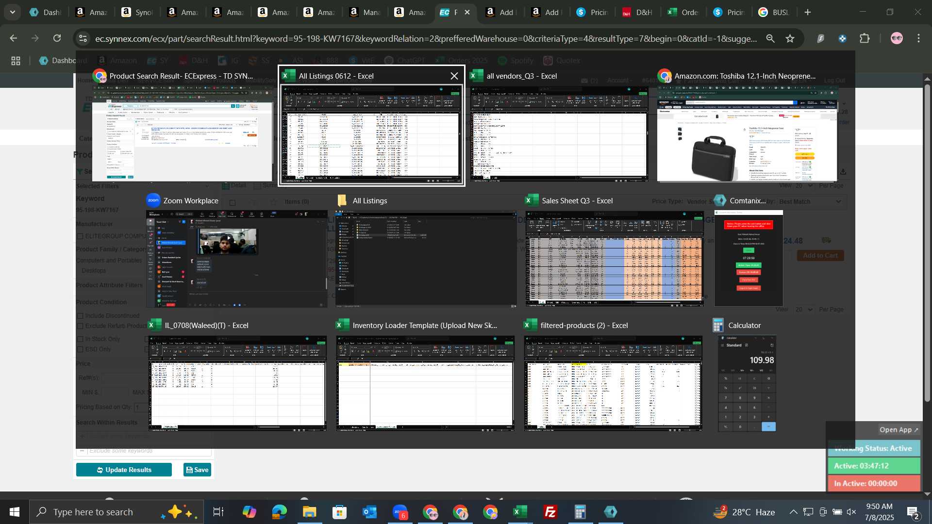
Task: Open Zoom from the taskbar
Action: (x=399, y=512)
